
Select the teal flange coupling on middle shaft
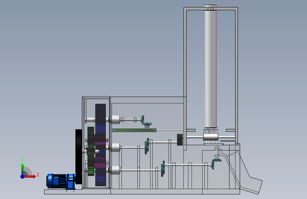pyautogui.click(x=147, y=146)
